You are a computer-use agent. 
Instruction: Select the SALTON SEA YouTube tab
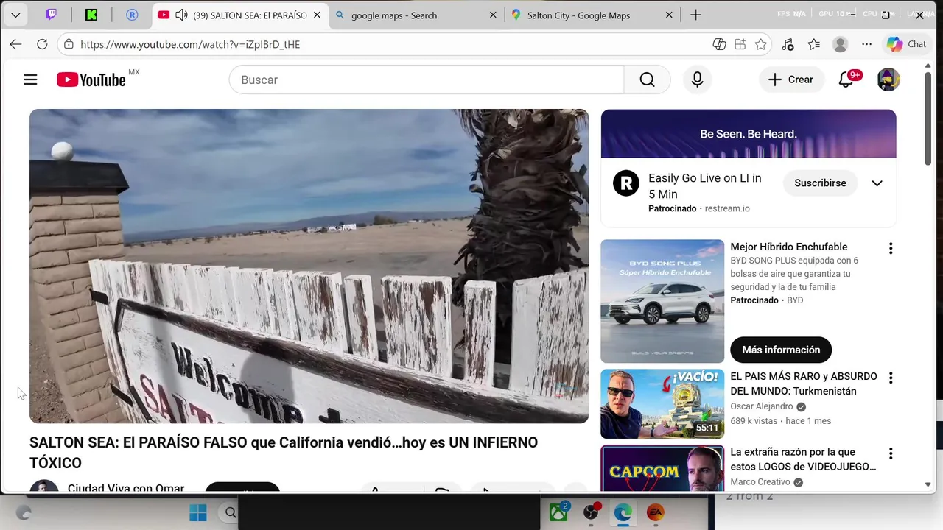click(240, 15)
